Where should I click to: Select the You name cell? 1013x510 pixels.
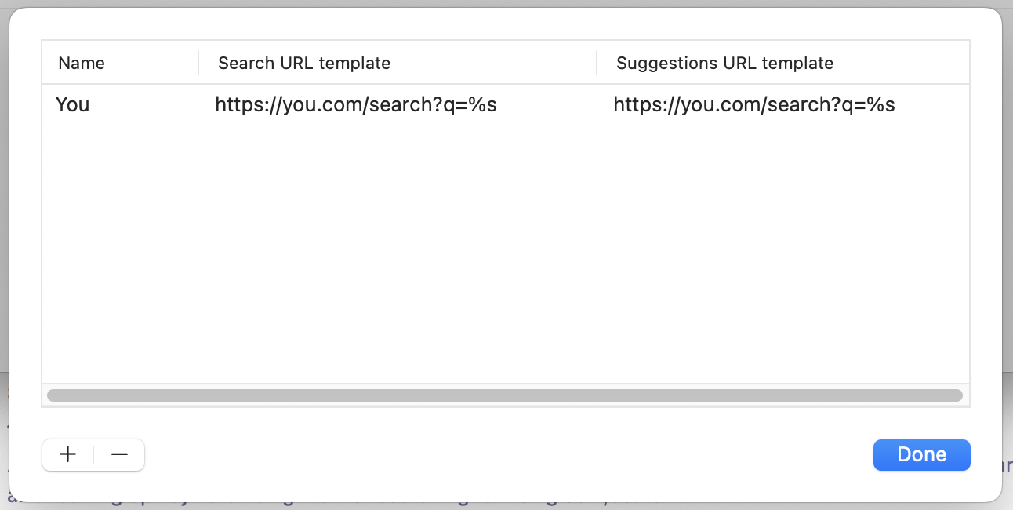73,104
